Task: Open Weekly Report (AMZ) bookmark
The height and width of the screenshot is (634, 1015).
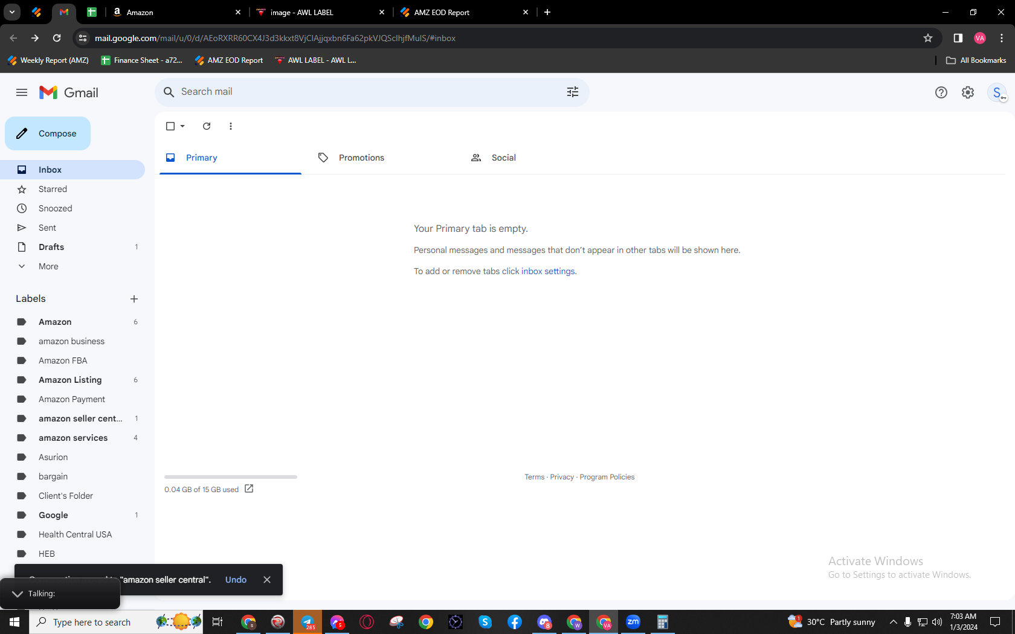Action: (x=48, y=60)
